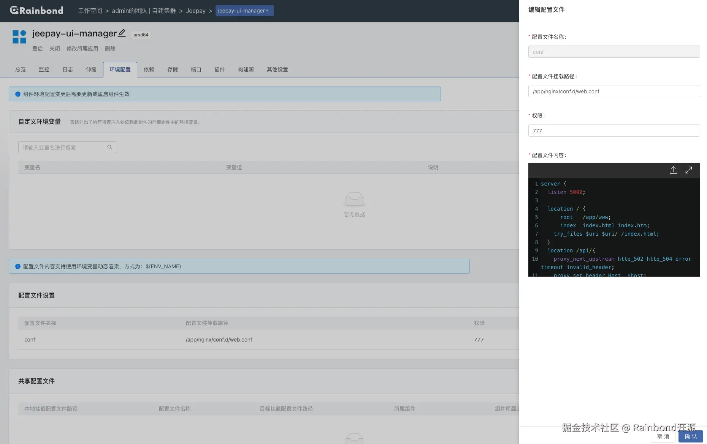Open the jeepay-ui-manager component dropdown
Viewport: 707px width, 444px height.
[x=244, y=11]
